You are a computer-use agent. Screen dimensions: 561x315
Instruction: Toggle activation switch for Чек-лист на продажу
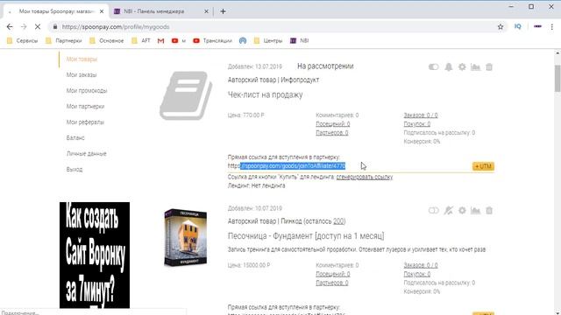pos(433,66)
